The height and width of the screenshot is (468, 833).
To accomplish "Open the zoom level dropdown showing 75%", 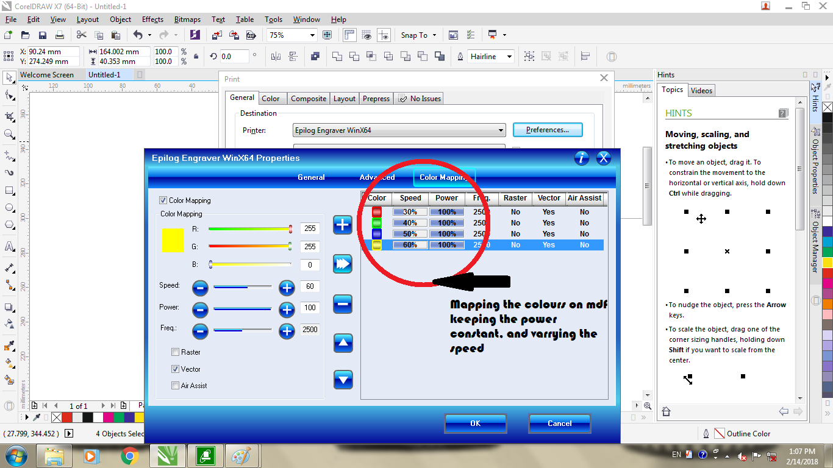I will click(x=312, y=35).
